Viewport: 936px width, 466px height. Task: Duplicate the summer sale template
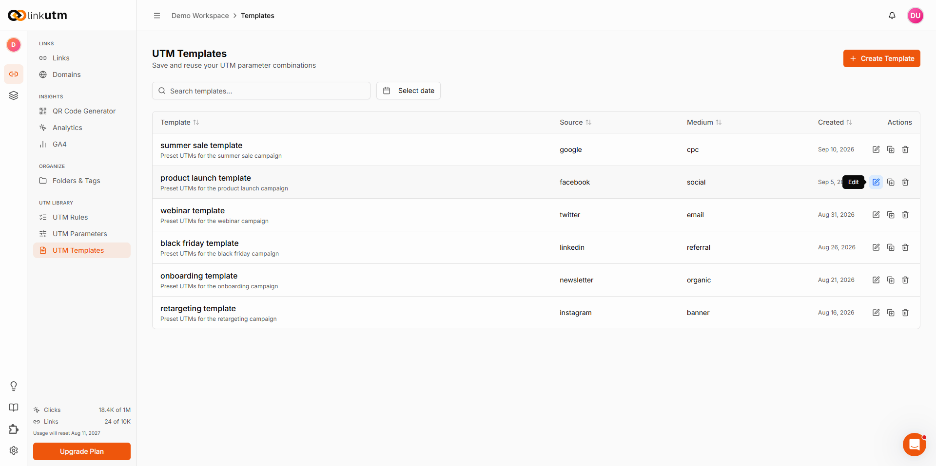coord(891,149)
